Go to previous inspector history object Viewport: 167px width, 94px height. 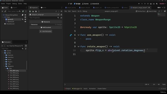(x=56, y=11)
